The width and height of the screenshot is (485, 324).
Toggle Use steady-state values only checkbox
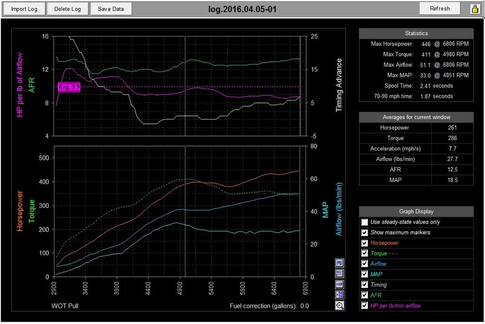(365, 222)
